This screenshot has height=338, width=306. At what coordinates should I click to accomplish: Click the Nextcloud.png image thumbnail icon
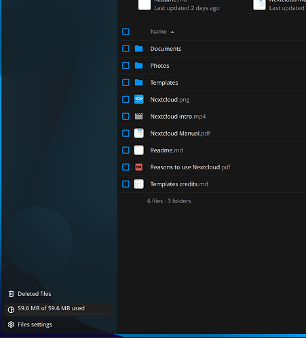point(138,100)
